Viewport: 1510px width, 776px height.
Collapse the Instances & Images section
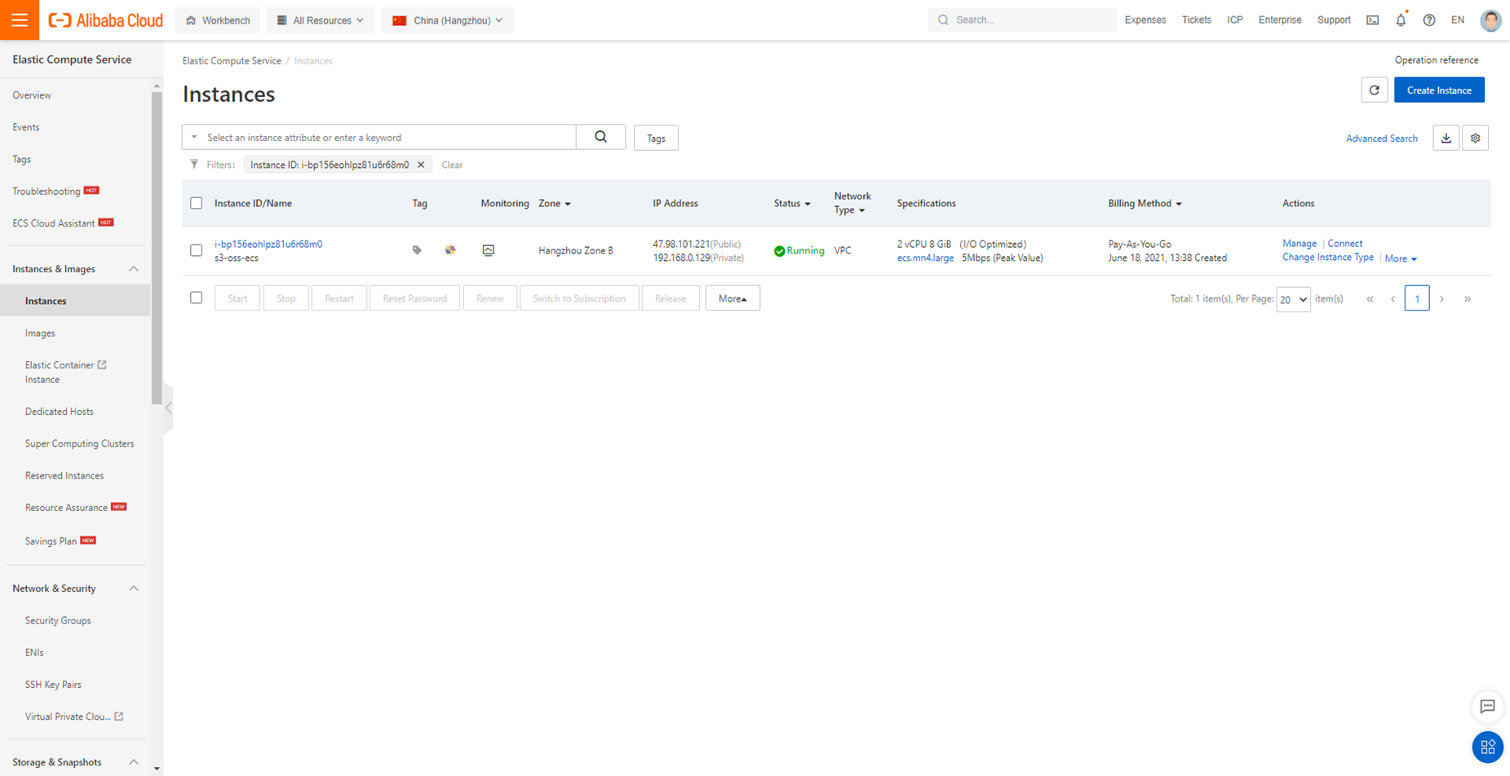click(134, 269)
